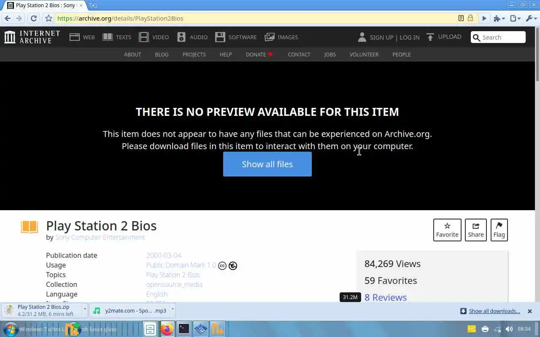The width and height of the screenshot is (540, 337).
Task: Go back using the browser back arrow
Action: coord(8,18)
